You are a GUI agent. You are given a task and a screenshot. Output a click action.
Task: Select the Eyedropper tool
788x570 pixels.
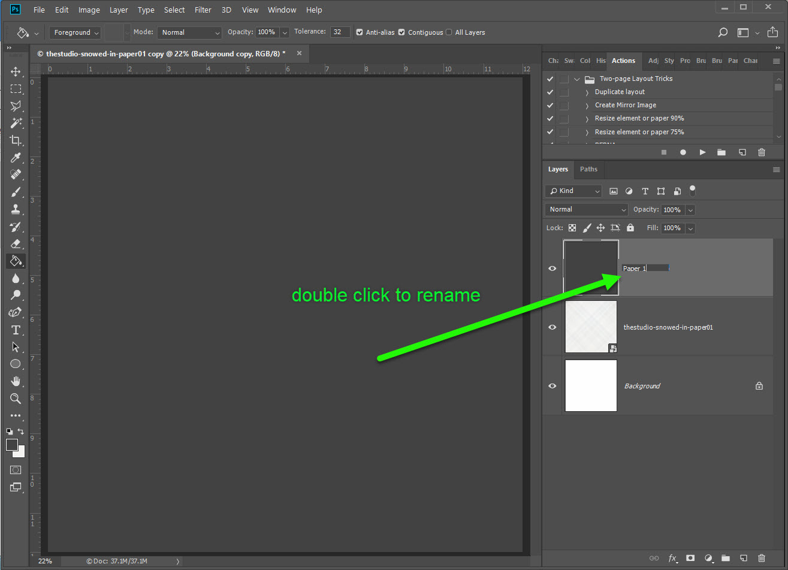(x=16, y=158)
